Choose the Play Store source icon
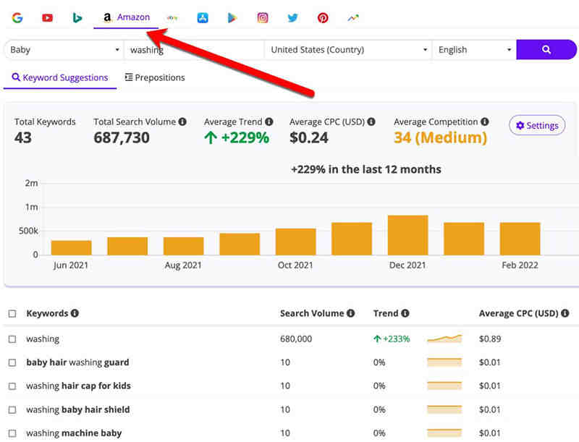Viewport: 579px width, 442px height. tap(232, 17)
